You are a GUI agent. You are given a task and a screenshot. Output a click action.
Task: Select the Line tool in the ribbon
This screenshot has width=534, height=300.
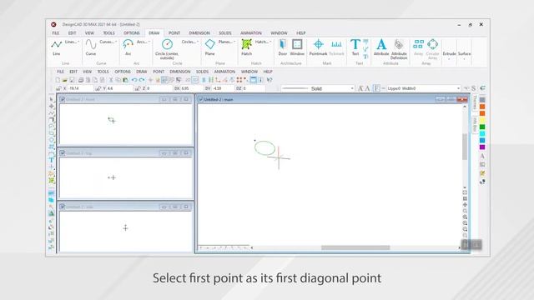(x=57, y=47)
